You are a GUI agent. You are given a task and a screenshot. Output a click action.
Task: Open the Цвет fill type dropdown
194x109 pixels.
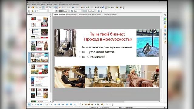pyautogui.click(x=82, y=11)
